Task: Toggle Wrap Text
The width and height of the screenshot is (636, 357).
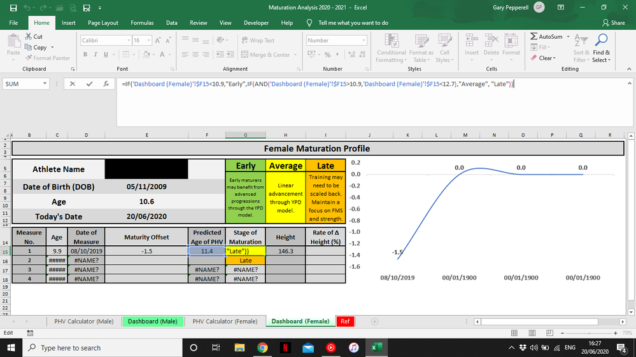Action: click(x=258, y=41)
